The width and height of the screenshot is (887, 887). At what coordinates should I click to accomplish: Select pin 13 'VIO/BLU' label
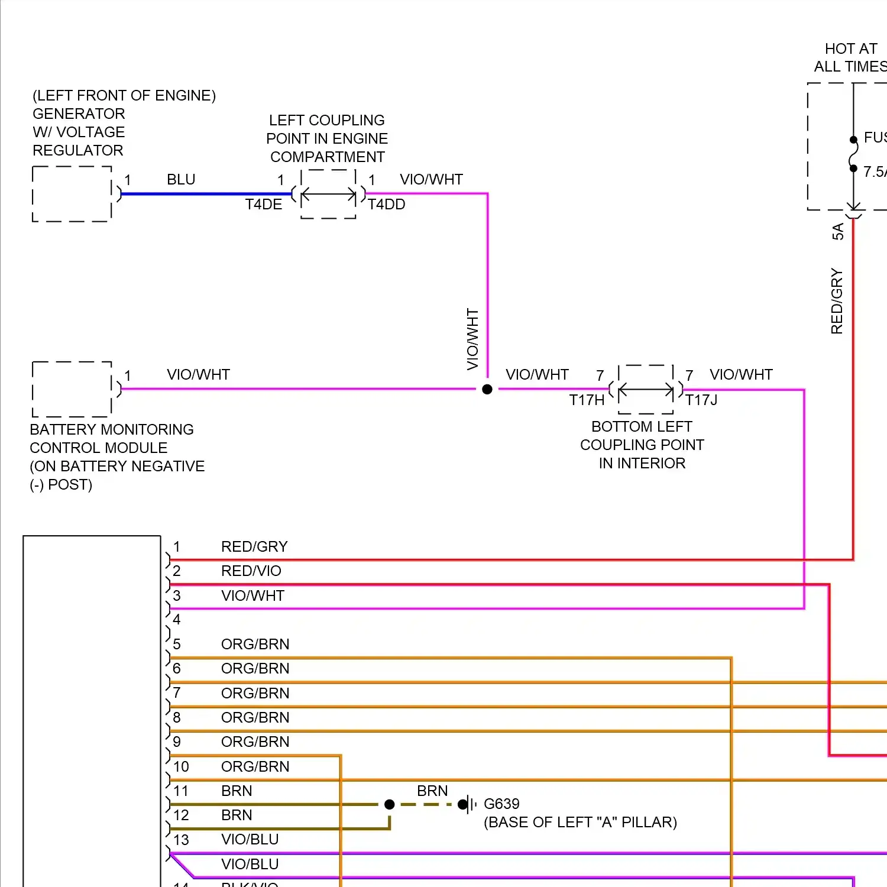point(250,839)
